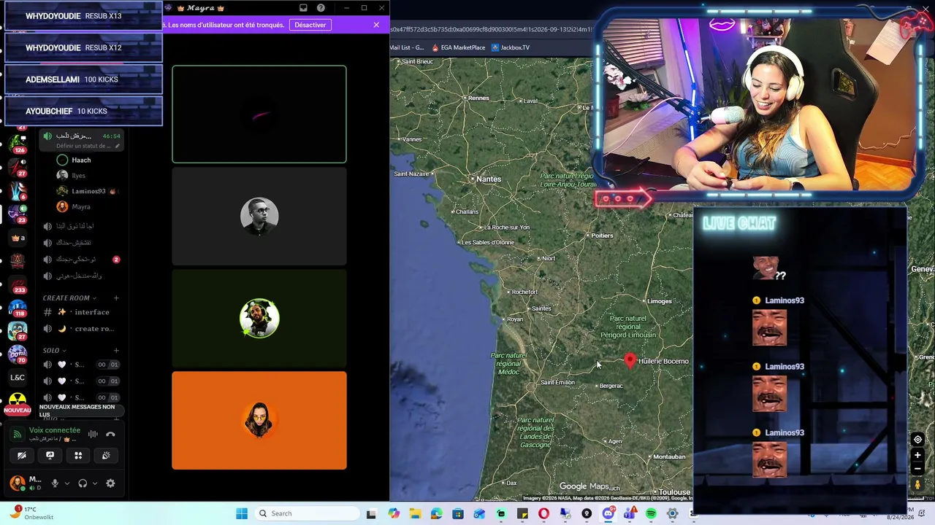The height and width of the screenshot is (525, 935).
Task: Open the Jackbox.TV bookmark
Action: pos(510,47)
